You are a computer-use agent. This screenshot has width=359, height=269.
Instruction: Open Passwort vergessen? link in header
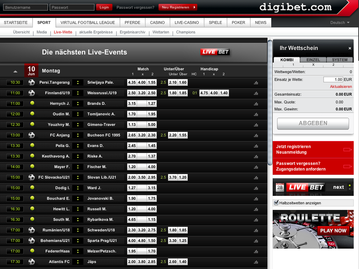(x=135, y=8)
